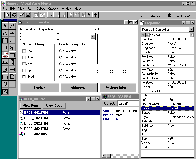Click the View Code button
The height and width of the screenshot is (159, 196).
point(54,106)
